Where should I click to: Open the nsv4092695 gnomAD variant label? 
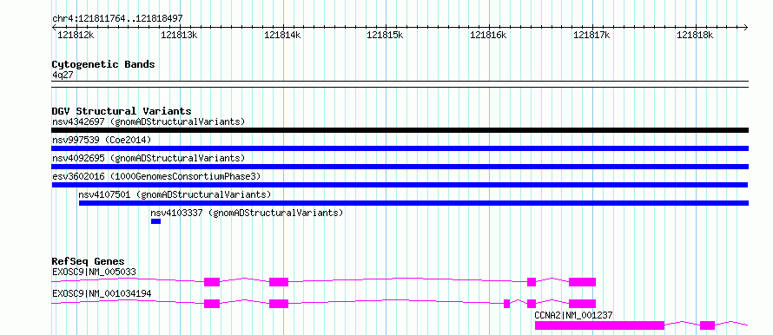point(149,158)
